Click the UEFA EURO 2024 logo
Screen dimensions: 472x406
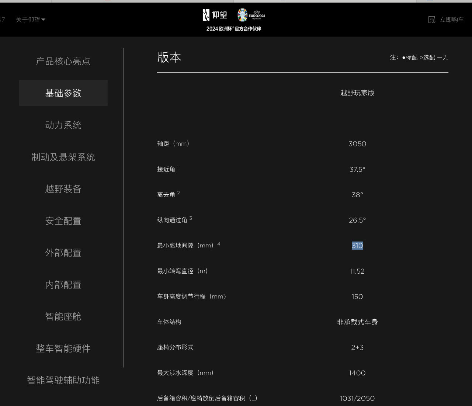point(251,15)
